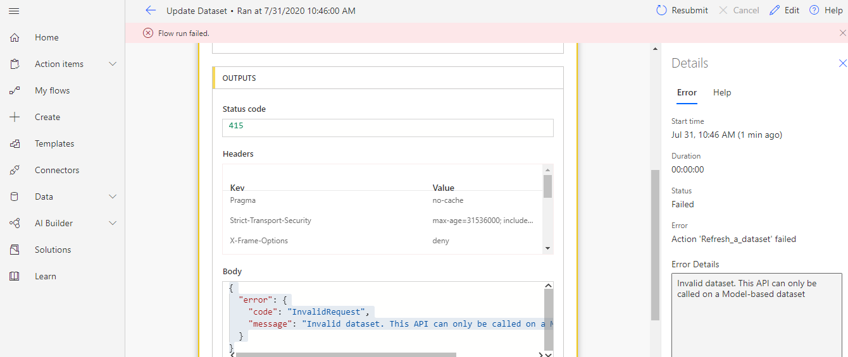Click the Action items clipboard icon
This screenshot has width=848, height=357.
(15, 64)
